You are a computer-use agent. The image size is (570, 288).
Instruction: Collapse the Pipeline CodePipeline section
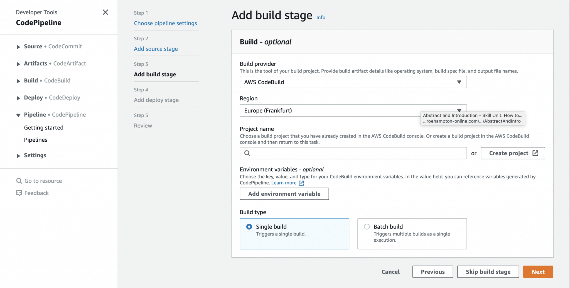pyautogui.click(x=18, y=115)
